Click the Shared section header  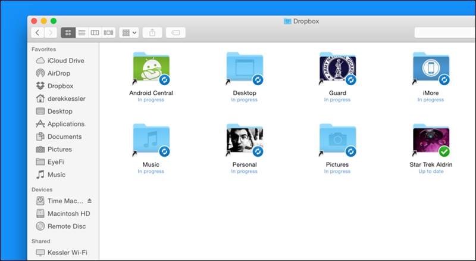tap(40, 241)
